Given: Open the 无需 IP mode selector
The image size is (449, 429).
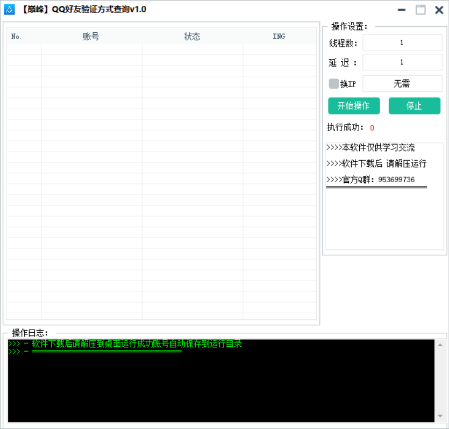Looking at the screenshot, I should tap(402, 83).
